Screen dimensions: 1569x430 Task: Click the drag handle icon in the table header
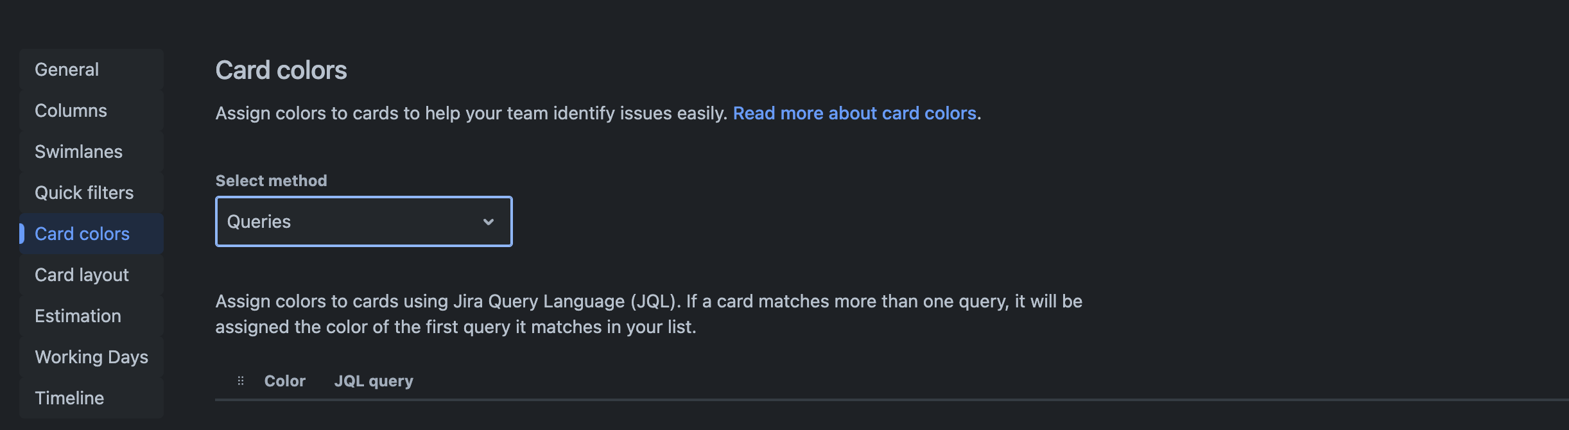[x=241, y=380]
